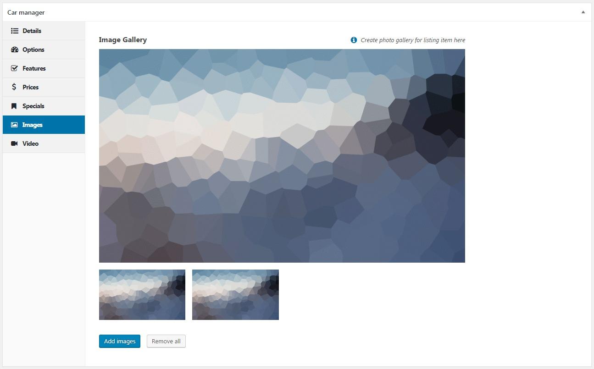Click the large gallery preview image
The image size is (594, 369).
[x=282, y=156]
